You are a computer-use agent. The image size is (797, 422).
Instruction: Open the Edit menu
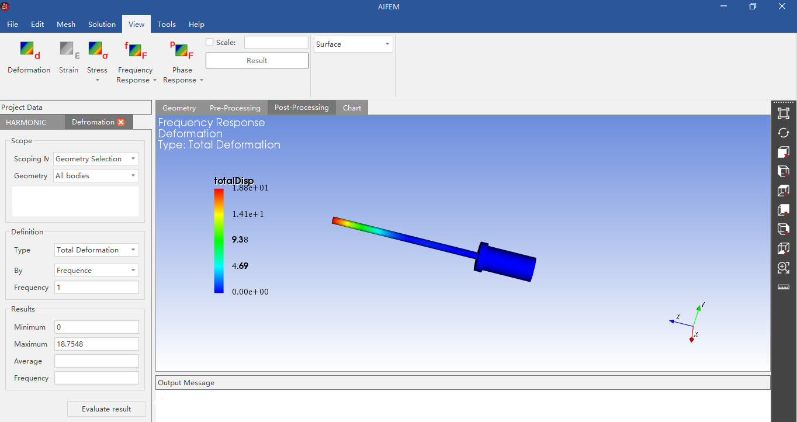point(37,25)
